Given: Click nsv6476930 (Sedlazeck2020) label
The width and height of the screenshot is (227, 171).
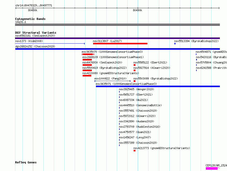Looking at the screenshot, I should click(102, 62).
